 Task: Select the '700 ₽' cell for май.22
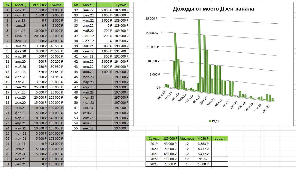click(x=105, y=31)
